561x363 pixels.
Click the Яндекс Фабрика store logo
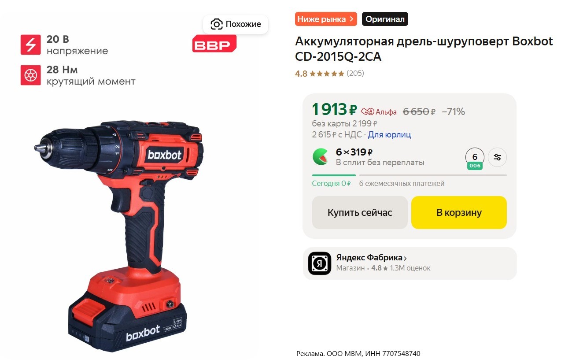pyautogui.click(x=320, y=263)
